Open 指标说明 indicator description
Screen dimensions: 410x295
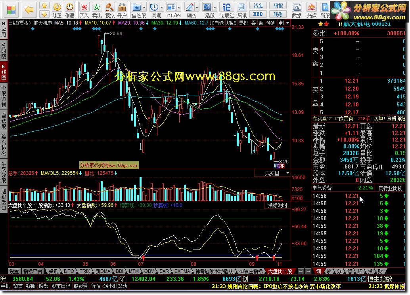(278, 205)
